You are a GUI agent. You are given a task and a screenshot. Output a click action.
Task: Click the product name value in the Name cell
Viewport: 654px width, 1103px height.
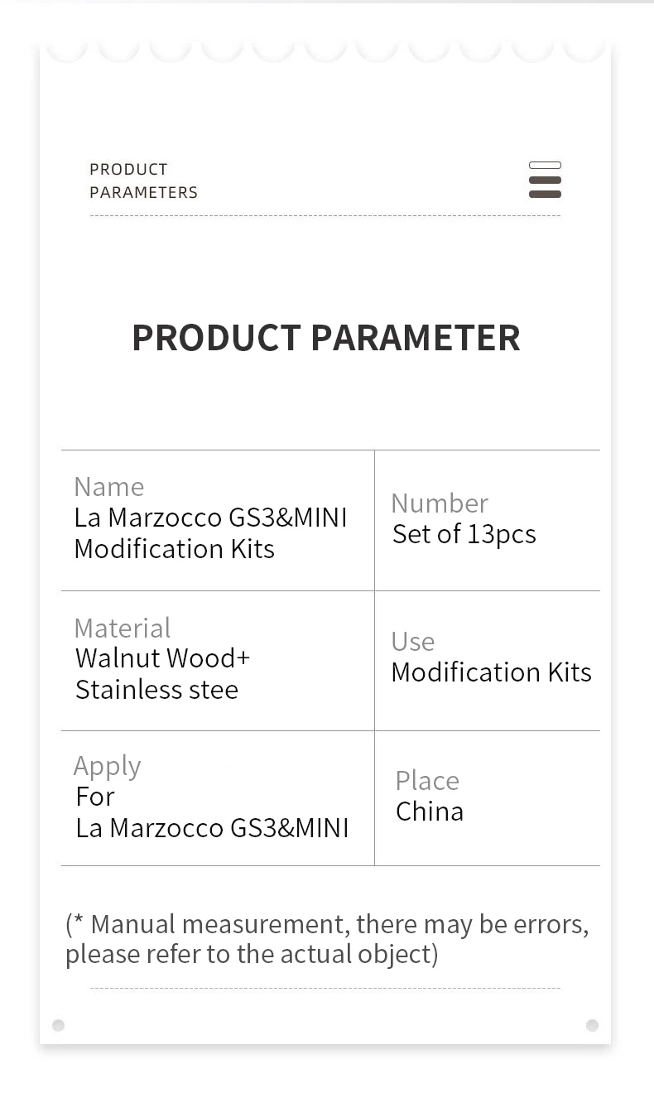coord(210,532)
